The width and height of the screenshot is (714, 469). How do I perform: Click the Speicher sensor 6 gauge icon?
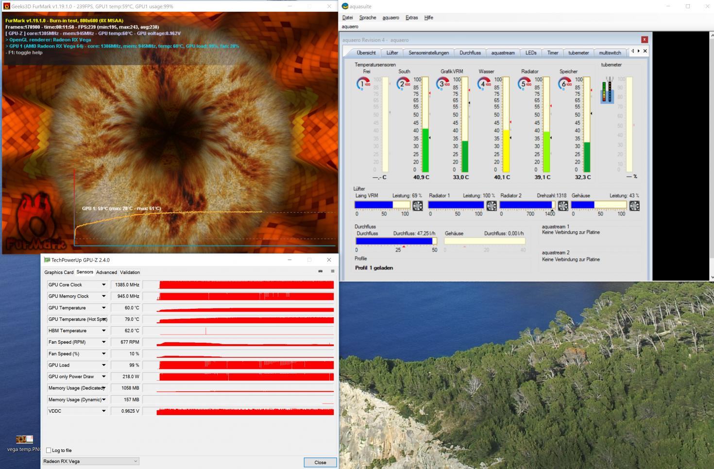[565, 84]
